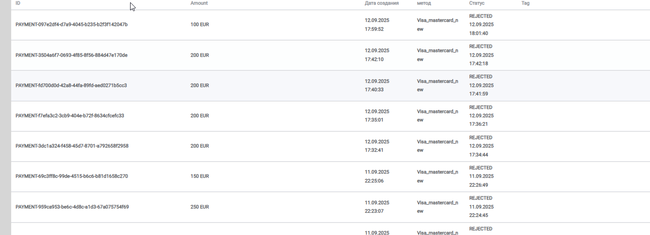This screenshot has height=235, width=650.
Task: Click the Статус column header
Action: (477, 3)
